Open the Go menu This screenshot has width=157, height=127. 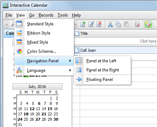pos(32,15)
